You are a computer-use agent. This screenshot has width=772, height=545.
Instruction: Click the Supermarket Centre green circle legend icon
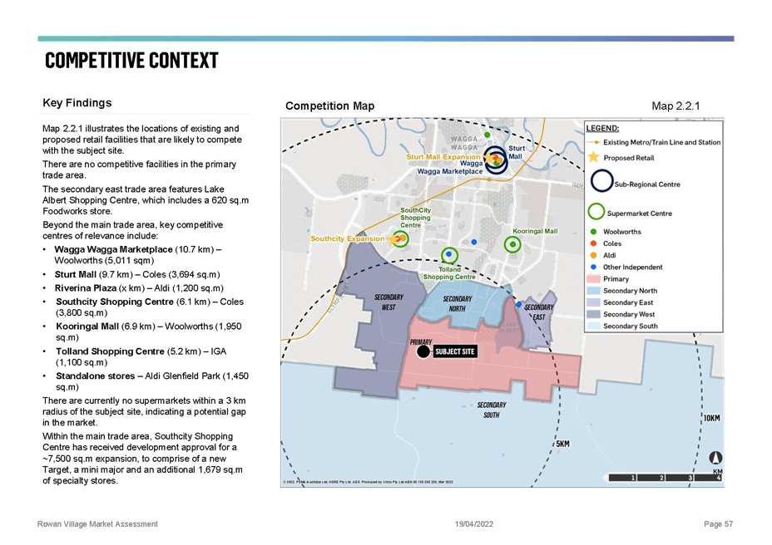click(x=596, y=212)
